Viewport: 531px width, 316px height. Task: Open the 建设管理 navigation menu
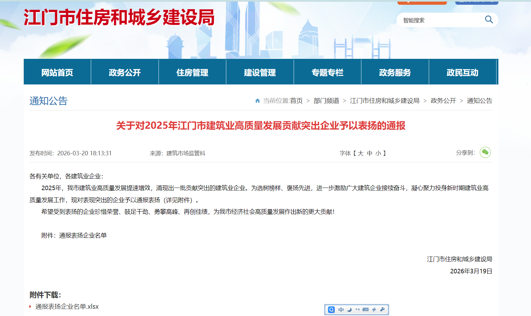tap(260, 72)
